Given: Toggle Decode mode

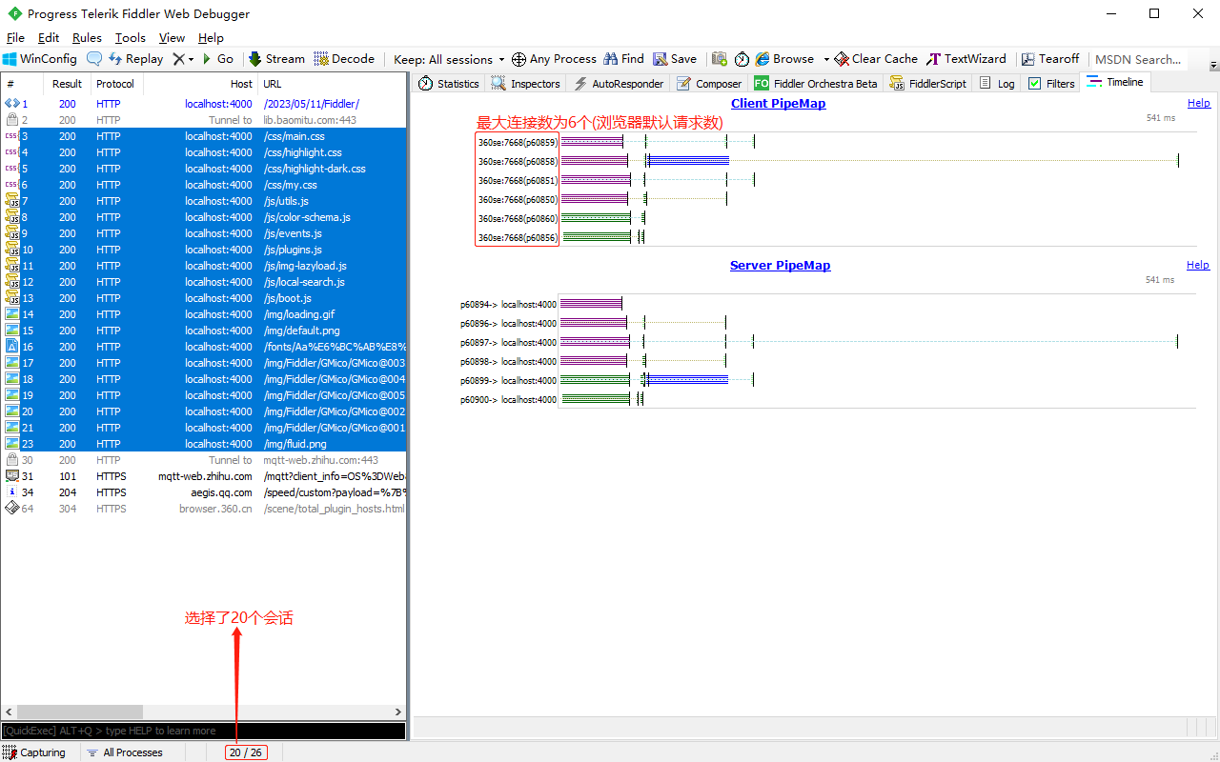Looking at the screenshot, I should click(344, 59).
